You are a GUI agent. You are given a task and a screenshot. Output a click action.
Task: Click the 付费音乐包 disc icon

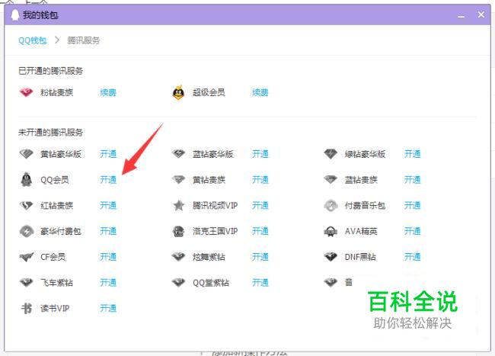(331, 206)
